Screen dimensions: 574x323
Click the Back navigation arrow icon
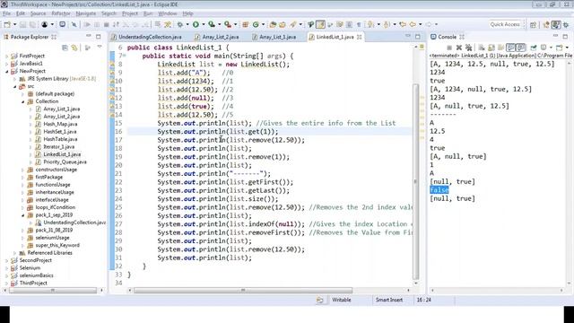(413, 24)
